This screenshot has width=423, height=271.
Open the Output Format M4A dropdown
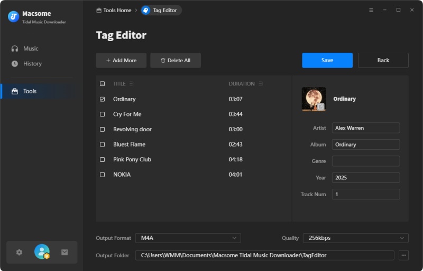tap(188, 238)
